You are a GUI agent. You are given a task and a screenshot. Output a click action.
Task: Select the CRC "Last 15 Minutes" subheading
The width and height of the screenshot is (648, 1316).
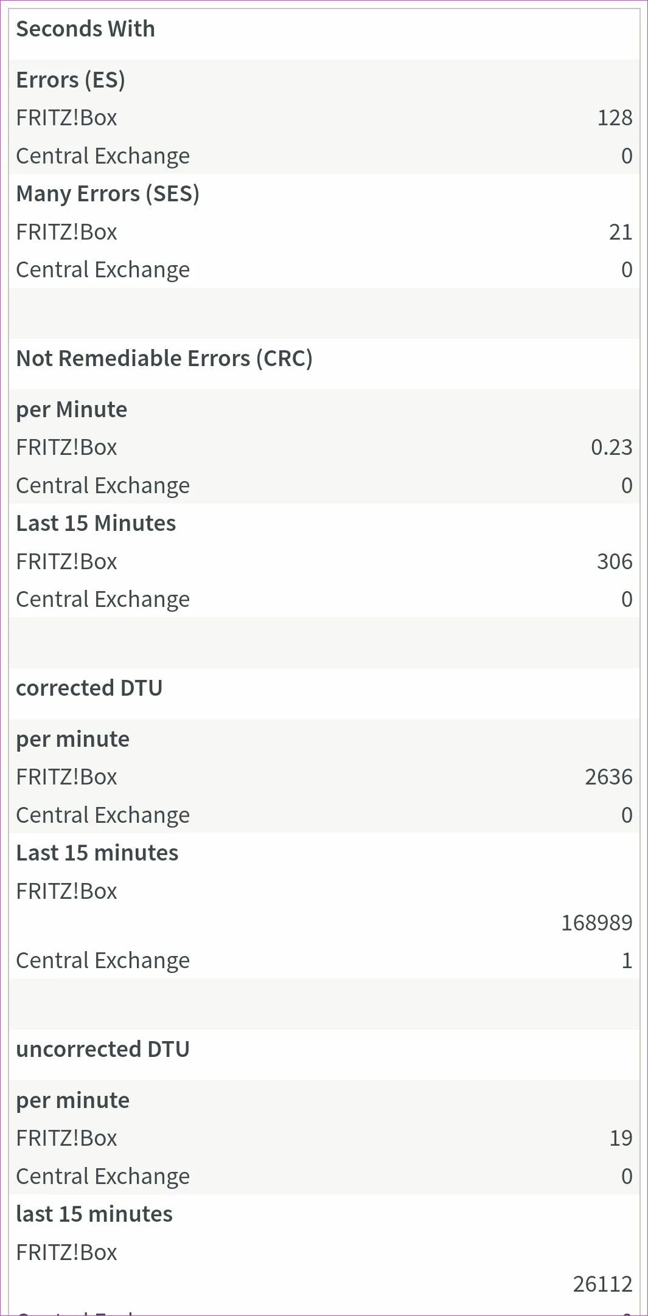coord(96,524)
